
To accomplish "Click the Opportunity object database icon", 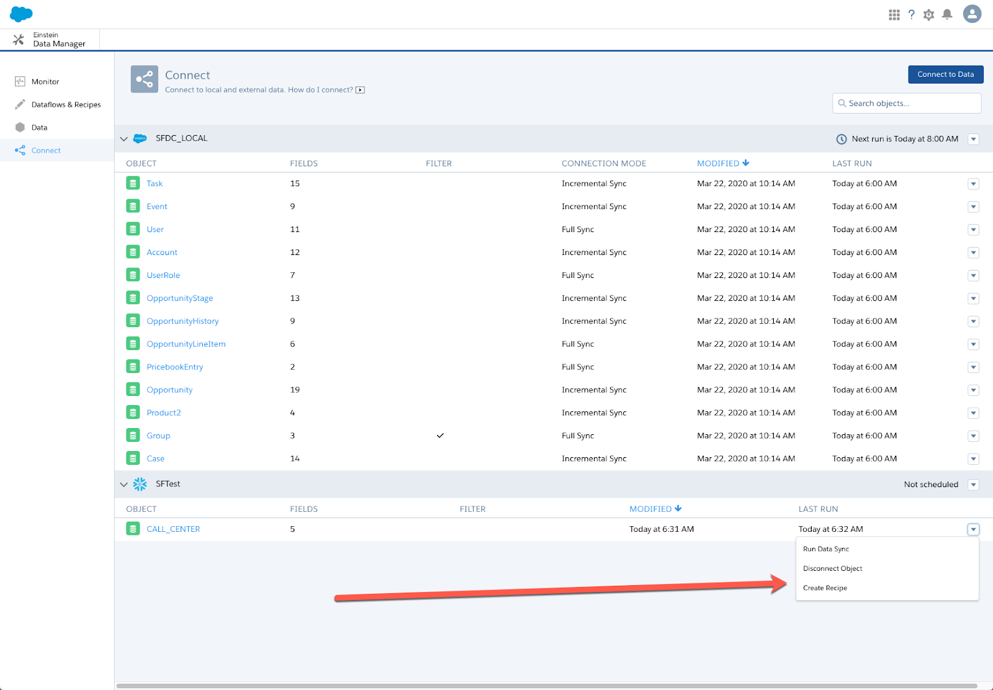I will coord(133,390).
